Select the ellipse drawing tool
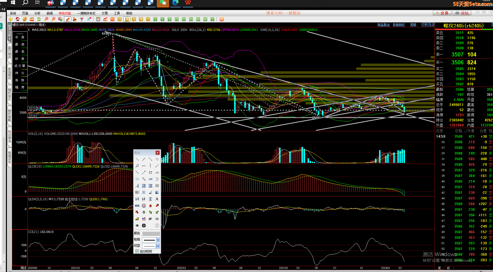 tap(137, 179)
